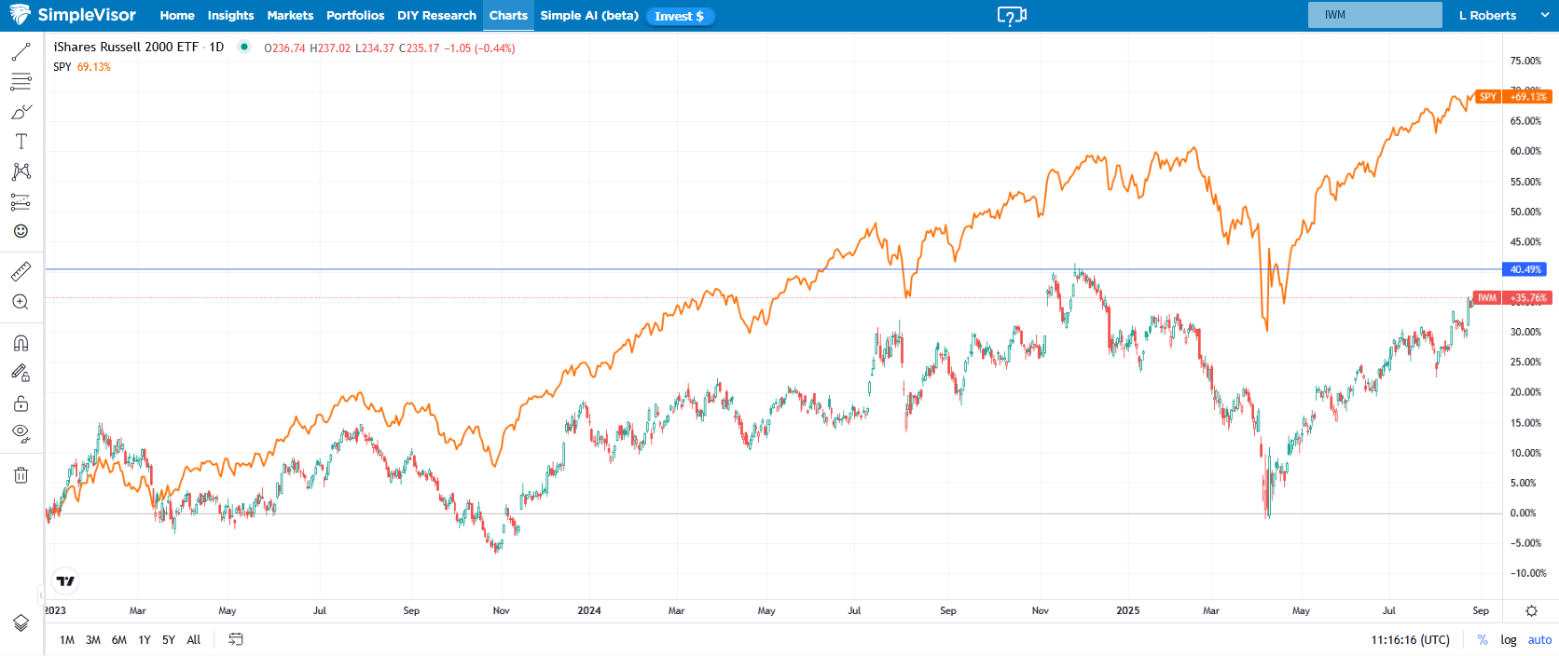This screenshot has height=656, width=1559.
Task: Open the Insights menu
Action: [x=230, y=16]
